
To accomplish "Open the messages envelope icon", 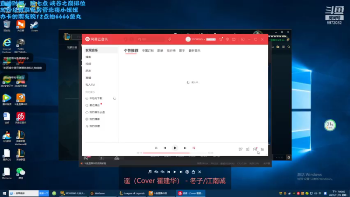I will (x=234, y=39).
